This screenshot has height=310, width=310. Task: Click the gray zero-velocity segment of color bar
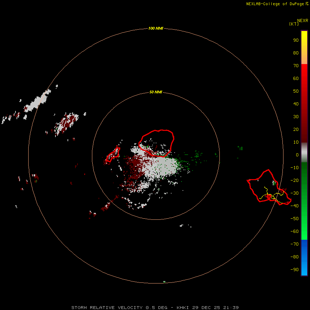304,153
